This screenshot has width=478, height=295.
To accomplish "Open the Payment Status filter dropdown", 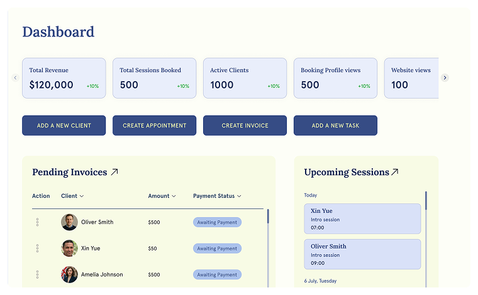I will coord(217,196).
